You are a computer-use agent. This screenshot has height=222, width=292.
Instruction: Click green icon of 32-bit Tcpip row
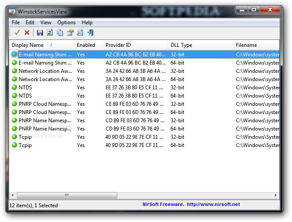14,137
